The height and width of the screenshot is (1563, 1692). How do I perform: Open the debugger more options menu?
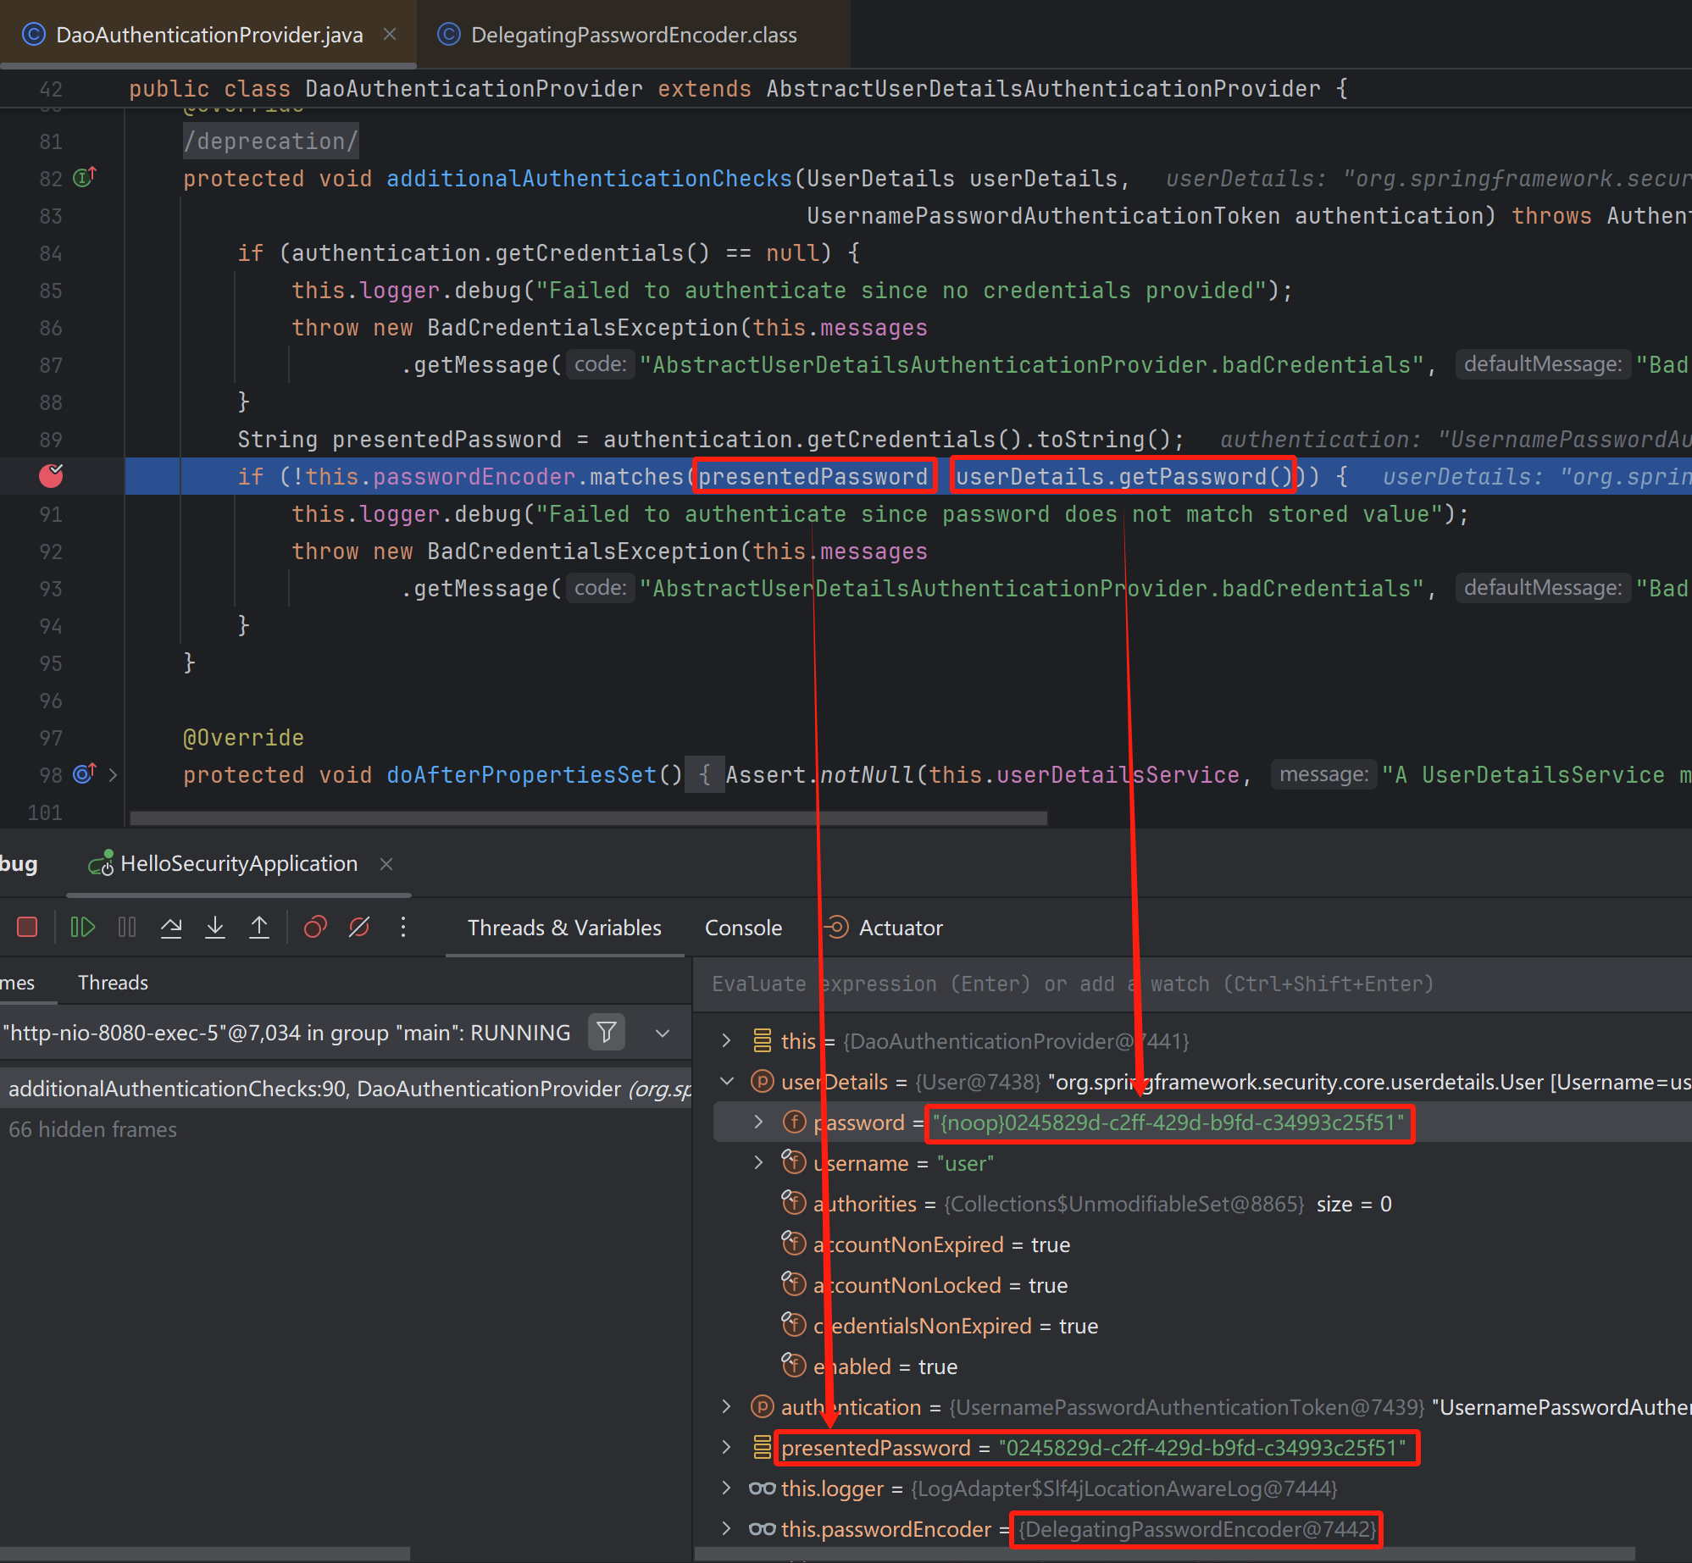click(403, 928)
